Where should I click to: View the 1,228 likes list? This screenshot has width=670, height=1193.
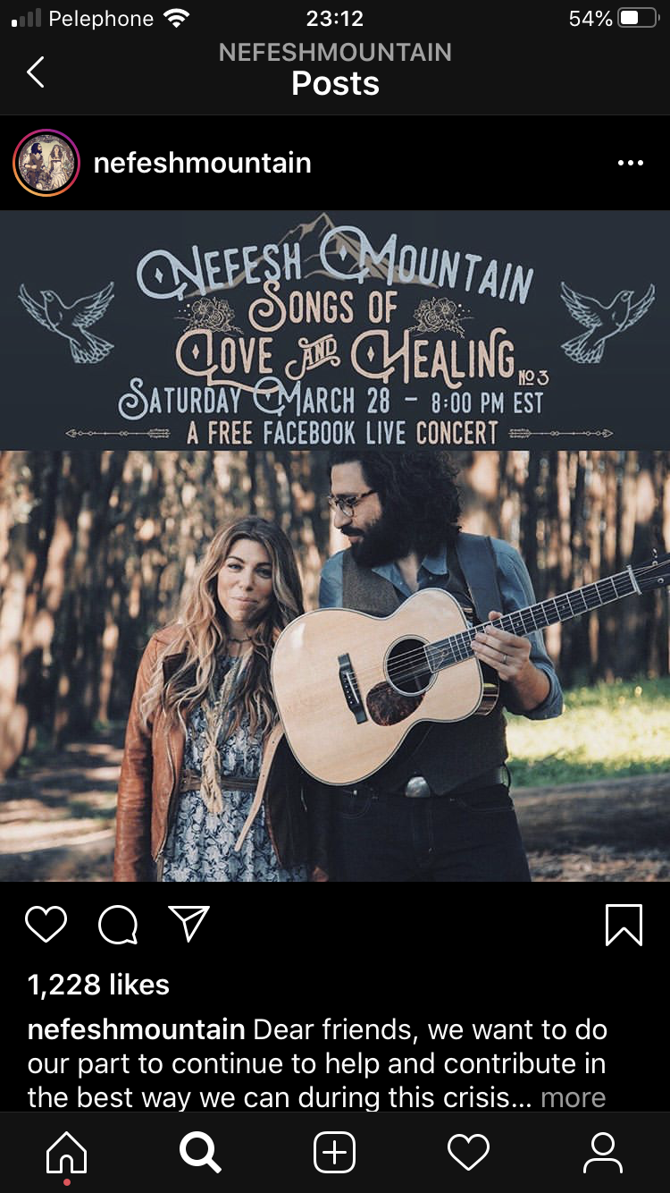point(98,985)
